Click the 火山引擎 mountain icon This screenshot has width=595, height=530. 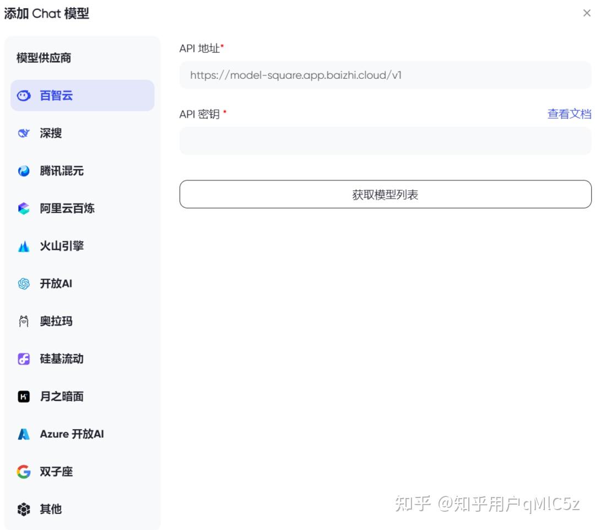(24, 247)
